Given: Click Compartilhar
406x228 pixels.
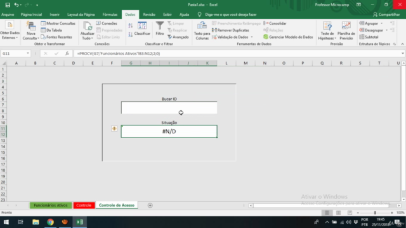Looking at the screenshot, I should pyautogui.click(x=386, y=15).
